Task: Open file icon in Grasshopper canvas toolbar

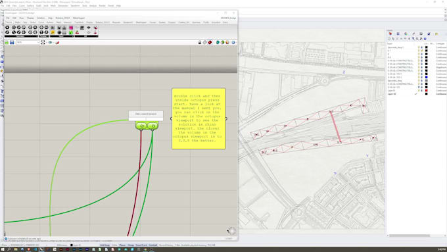Action: pos(7,42)
